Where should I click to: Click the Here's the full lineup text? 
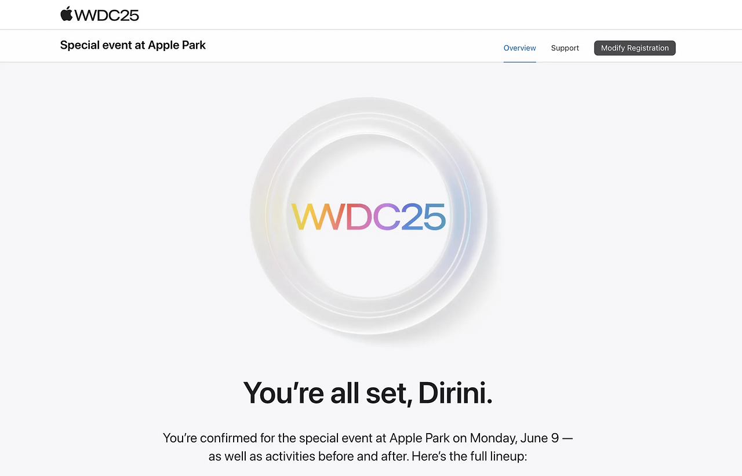469,456
